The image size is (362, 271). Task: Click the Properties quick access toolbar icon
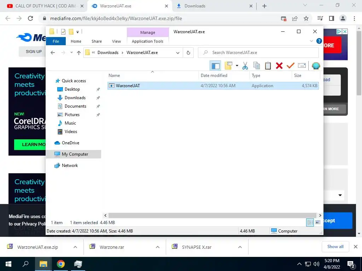[x=63, y=32]
